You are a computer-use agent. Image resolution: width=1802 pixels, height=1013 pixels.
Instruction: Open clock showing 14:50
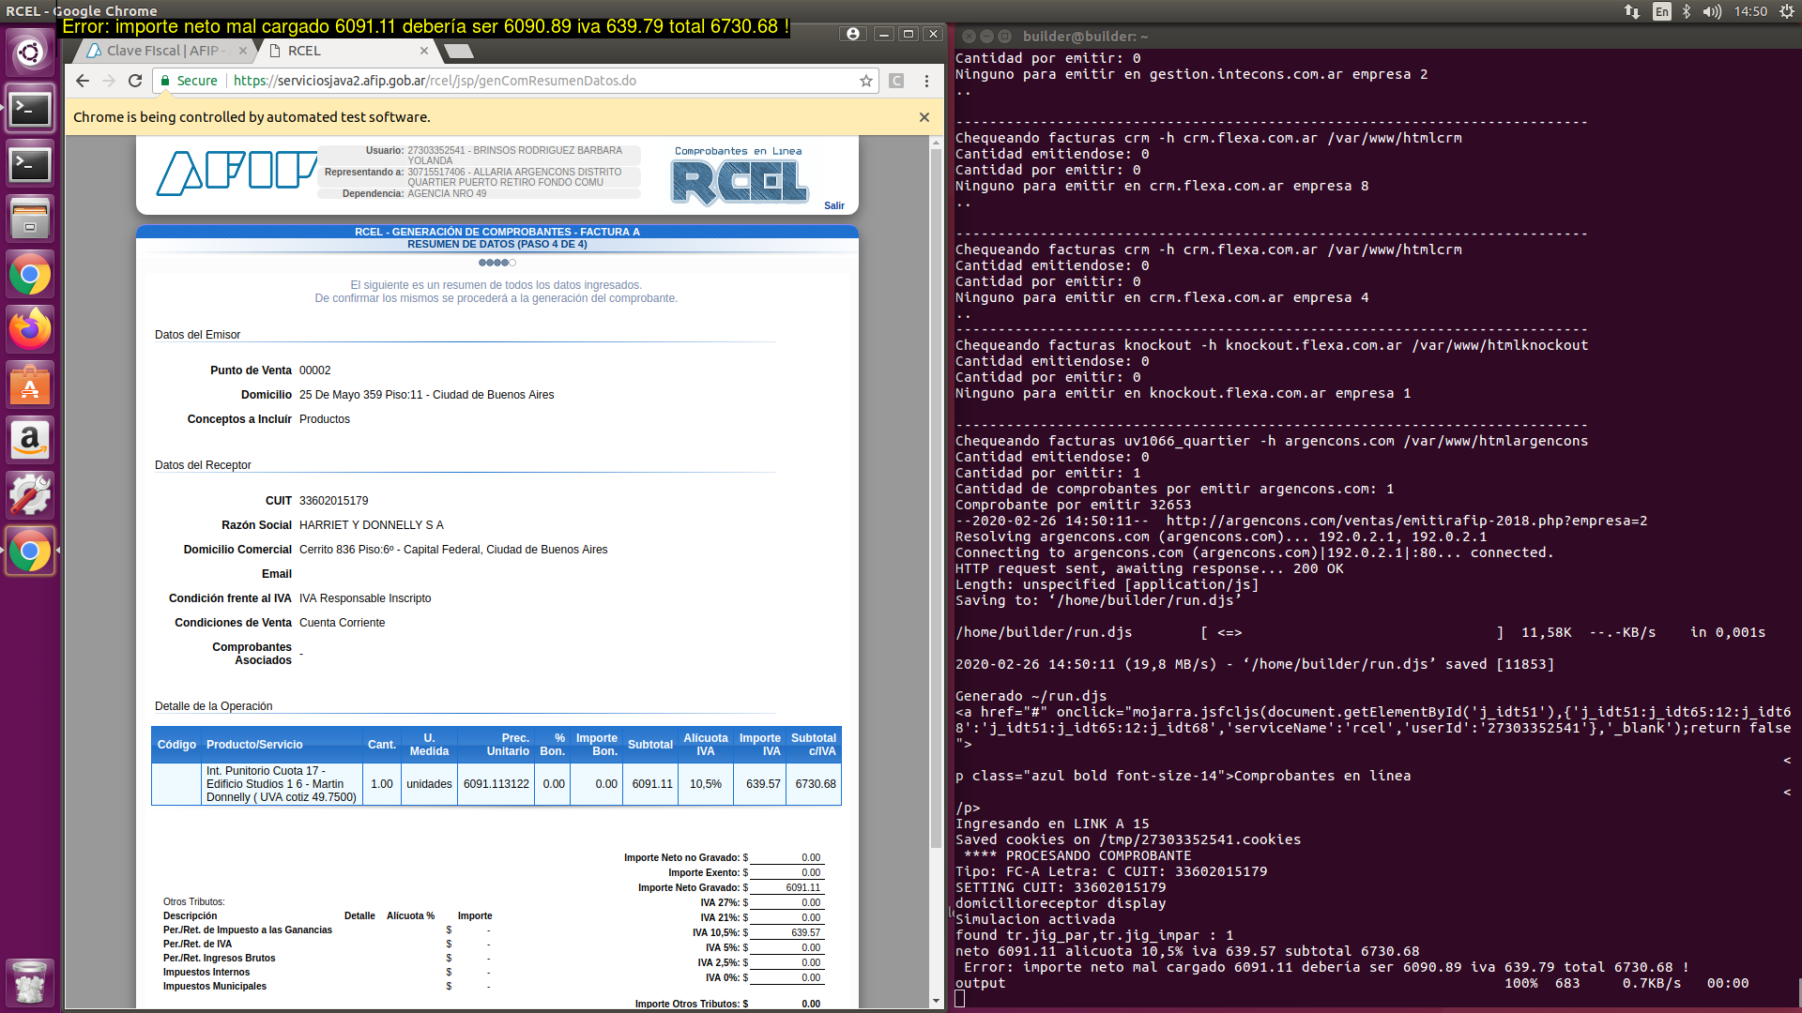point(1750,11)
